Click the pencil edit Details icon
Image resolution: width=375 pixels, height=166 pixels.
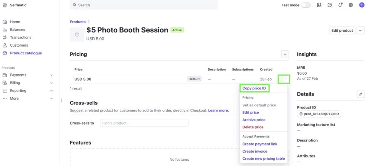[361, 94]
